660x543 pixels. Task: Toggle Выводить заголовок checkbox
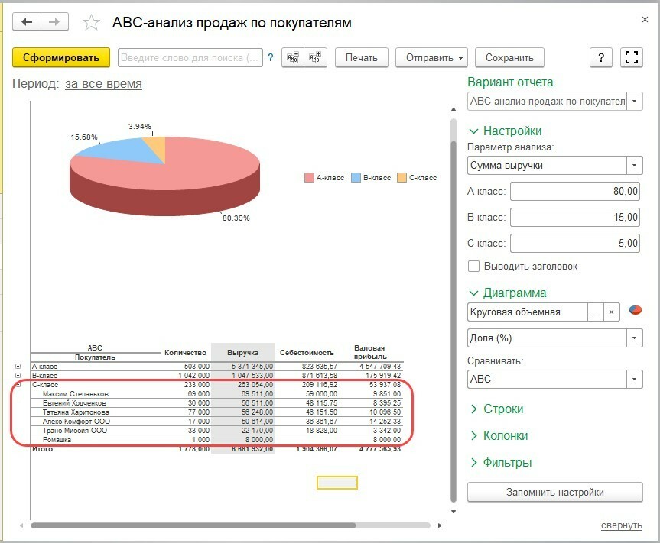tap(473, 266)
